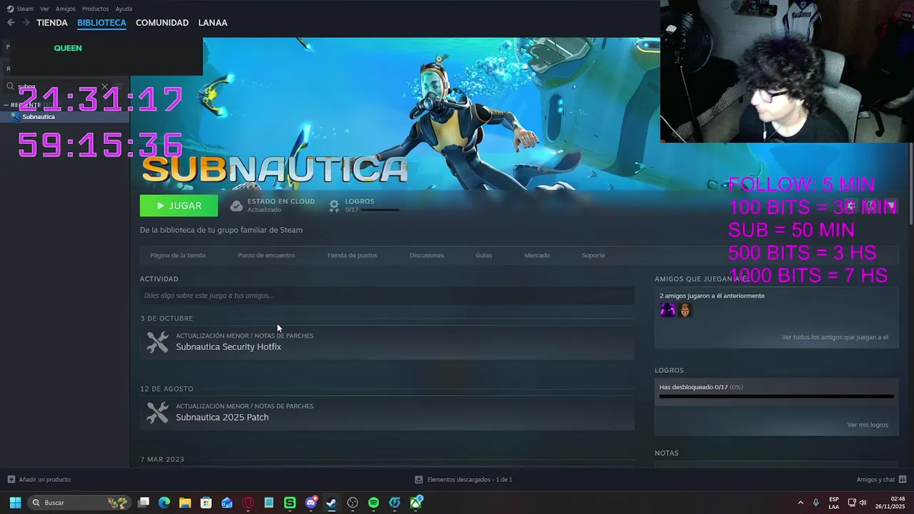Open the Discusiones link
This screenshot has width=914, height=514.
click(x=427, y=255)
